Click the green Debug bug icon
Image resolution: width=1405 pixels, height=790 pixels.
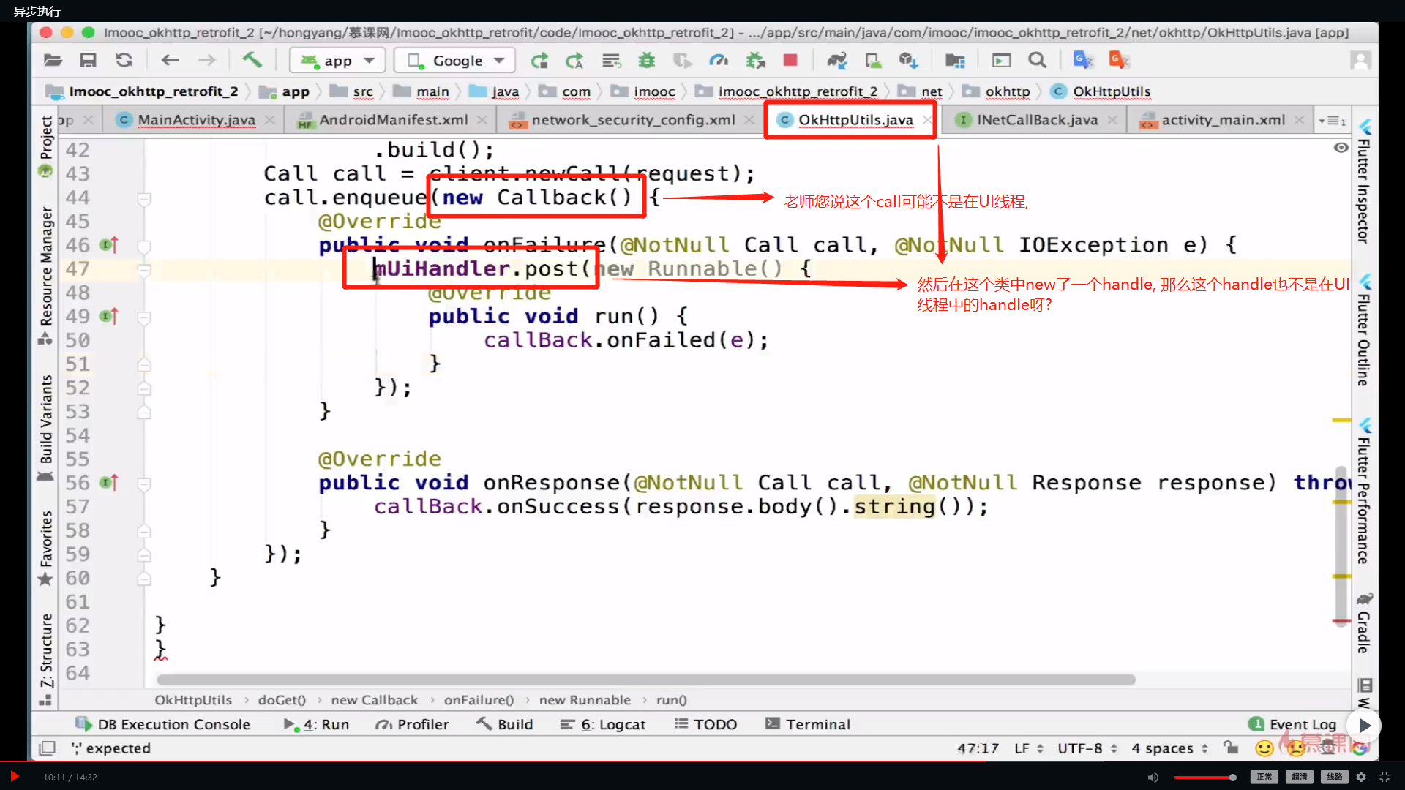[x=647, y=61]
